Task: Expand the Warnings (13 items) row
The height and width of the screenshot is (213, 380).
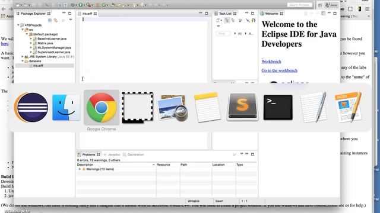Action: 80,169
